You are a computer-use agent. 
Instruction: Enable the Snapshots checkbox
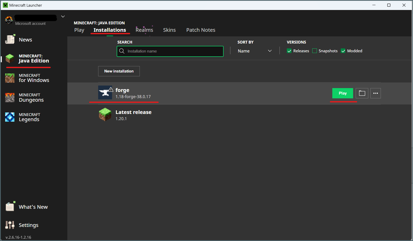point(315,51)
